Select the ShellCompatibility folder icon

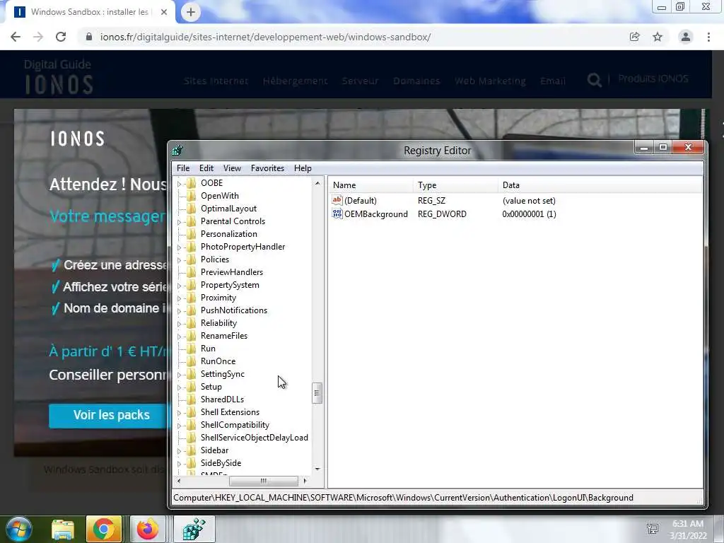coord(191,425)
